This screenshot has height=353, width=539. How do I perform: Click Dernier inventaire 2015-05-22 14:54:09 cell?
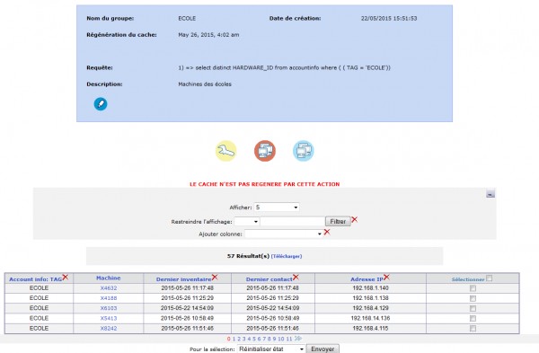188,308
